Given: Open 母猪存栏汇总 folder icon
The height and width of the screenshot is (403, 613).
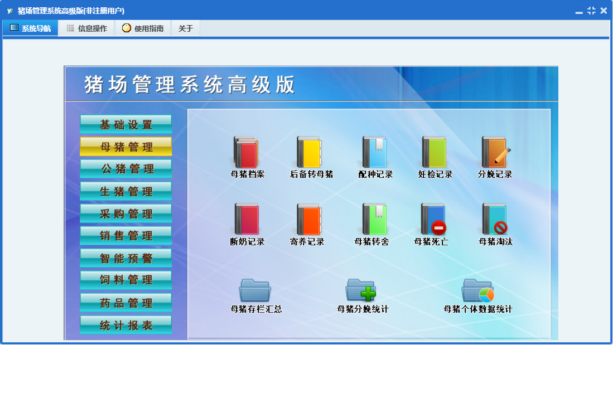Looking at the screenshot, I should tap(255, 290).
